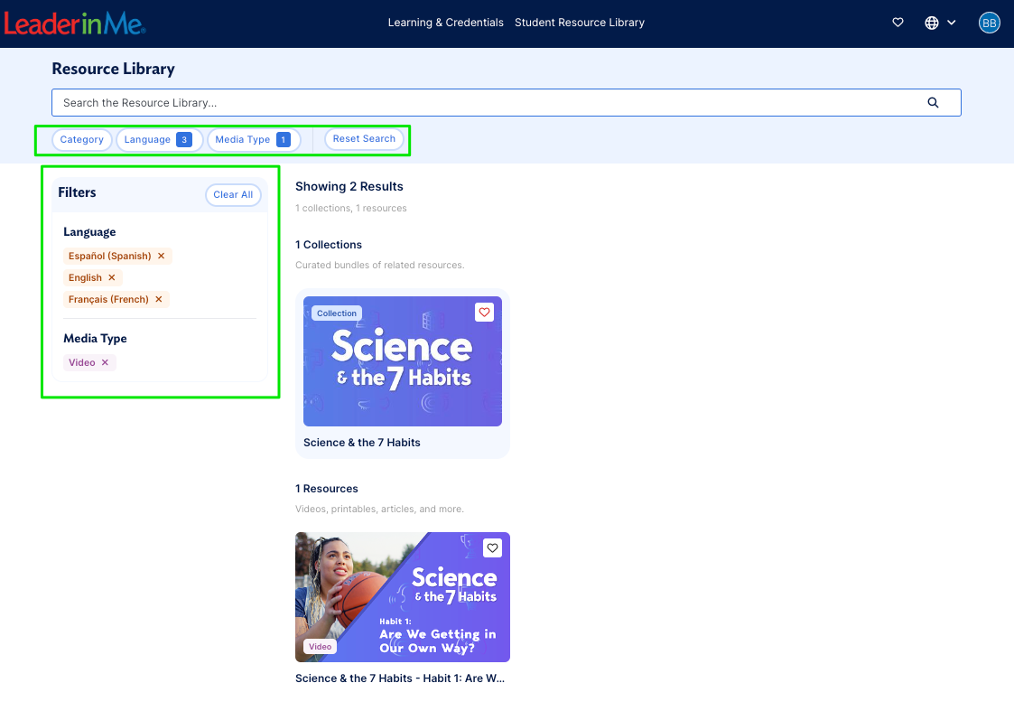The height and width of the screenshot is (711, 1014).
Task: Remove the Español (Spanish) language filter
Action: coord(161,256)
